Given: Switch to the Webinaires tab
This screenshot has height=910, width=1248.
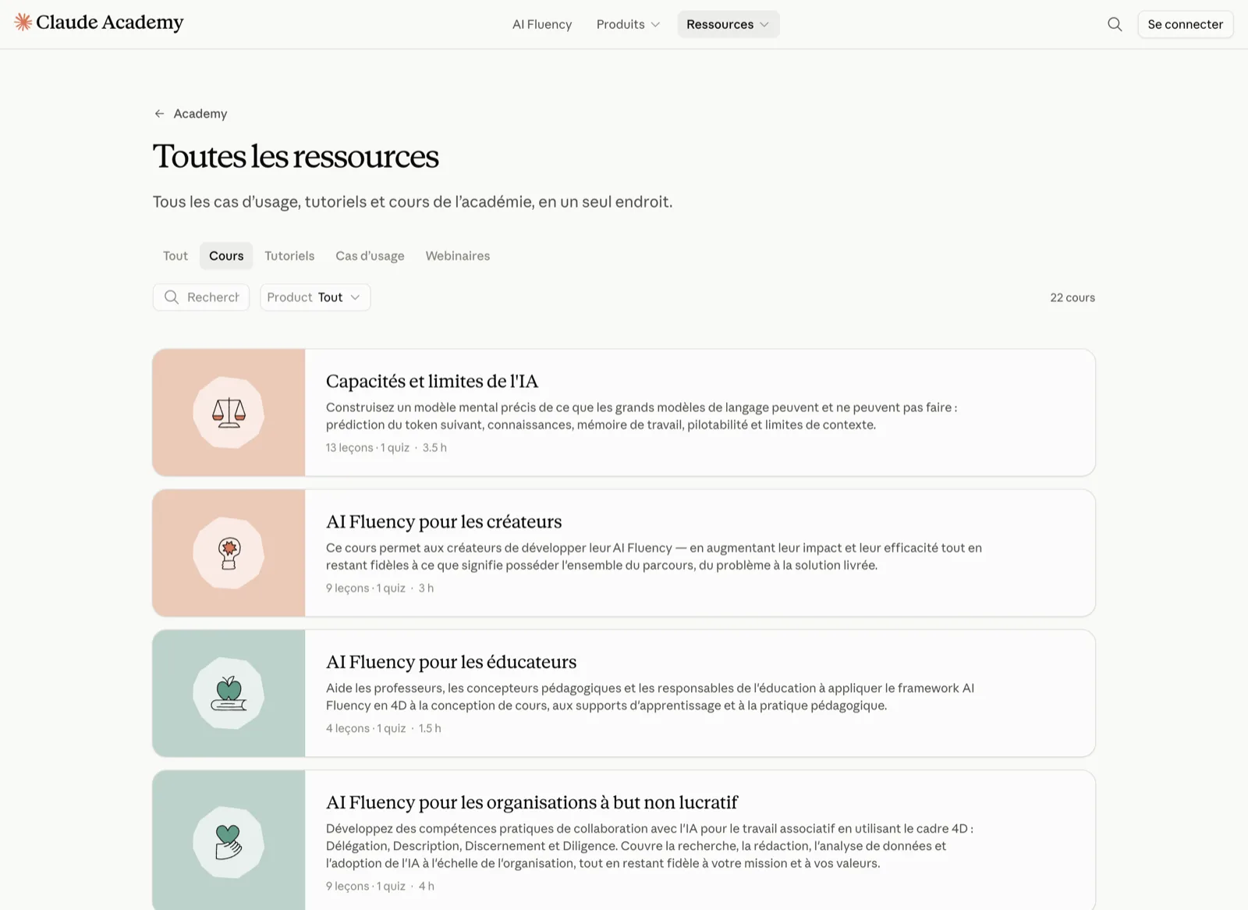Looking at the screenshot, I should pyautogui.click(x=458, y=256).
